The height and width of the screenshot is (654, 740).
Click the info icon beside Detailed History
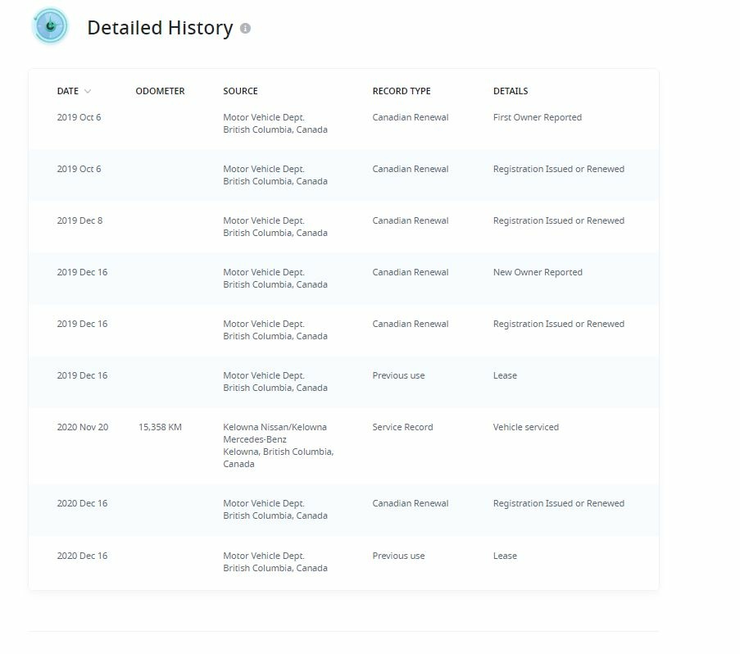click(x=245, y=29)
